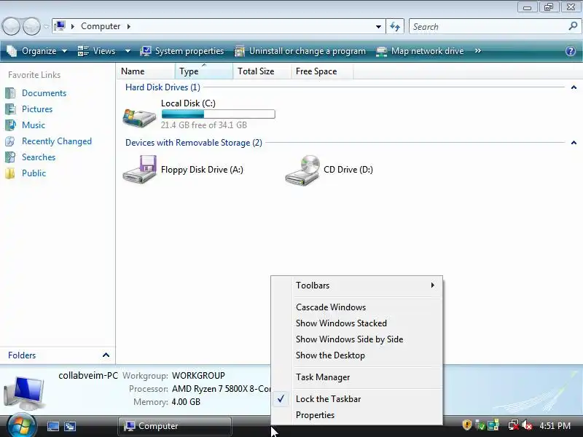Screen dimensions: 583x437
Task: Click the 4:51 PM taskbar clock
Action: click(555, 425)
